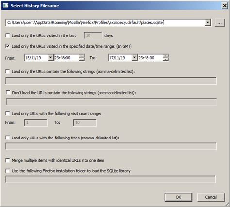The height and width of the screenshot is (207, 230).
Task: Click the 'URLs contain' strings text field
Action: point(111,81)
